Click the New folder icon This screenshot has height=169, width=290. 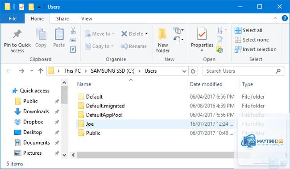coord(162,34)
